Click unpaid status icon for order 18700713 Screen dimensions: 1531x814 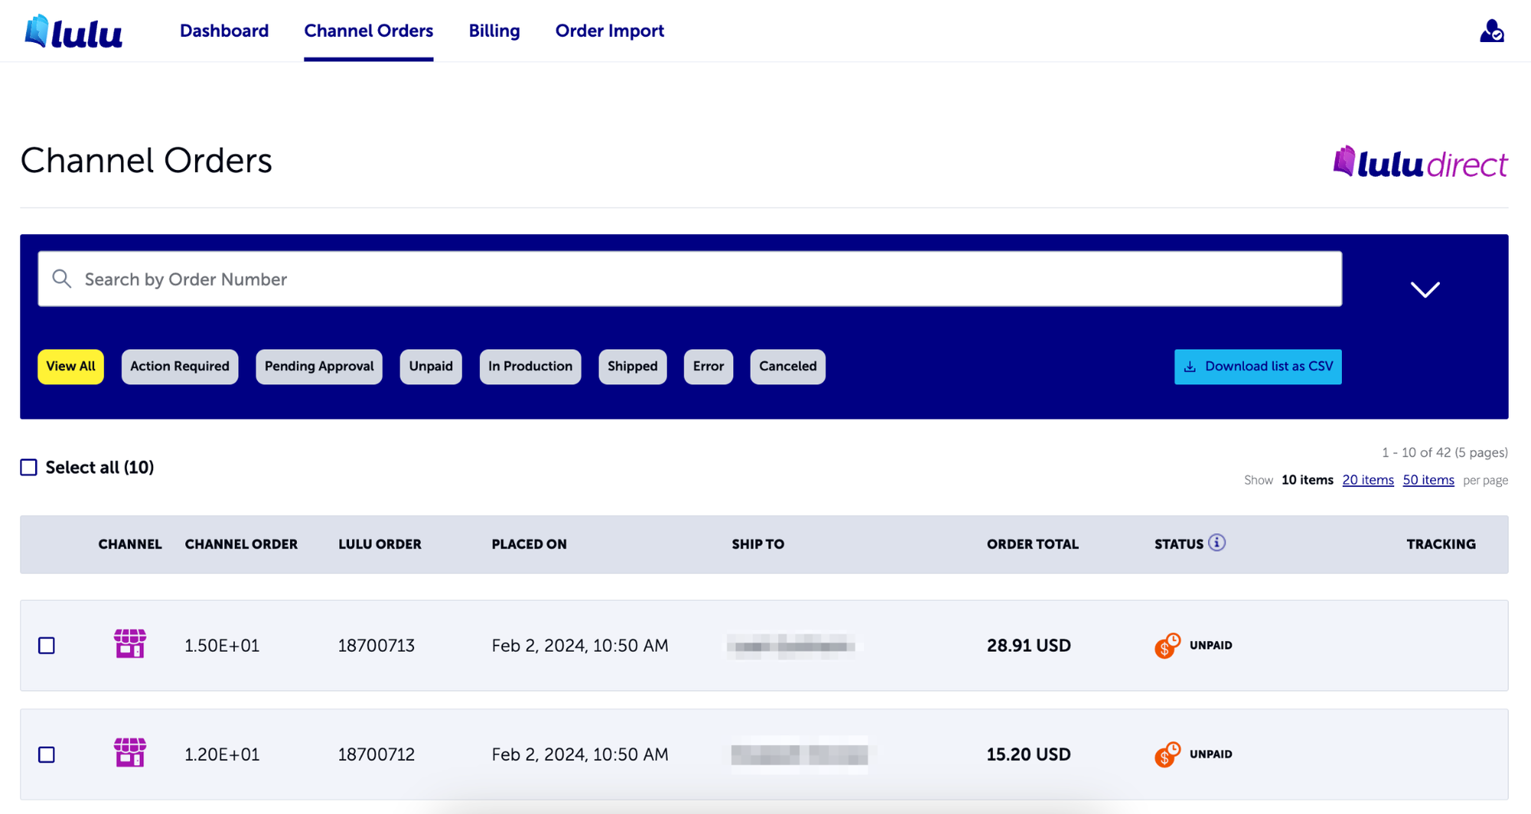pyautogui.click(x=1167, y=646)
